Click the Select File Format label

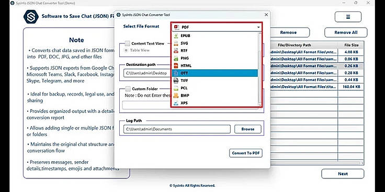click(141, 26)
